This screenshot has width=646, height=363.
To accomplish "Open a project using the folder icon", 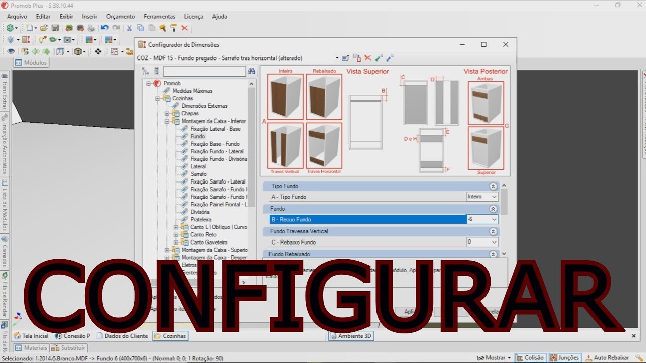I will tap(44, 28).
